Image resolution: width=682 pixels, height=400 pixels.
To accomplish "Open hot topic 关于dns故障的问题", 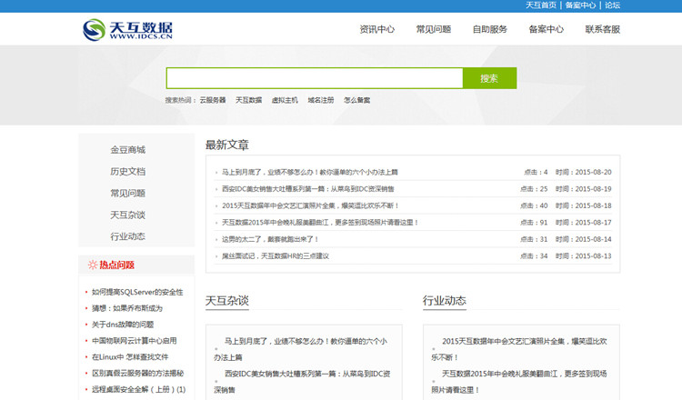I will pyautogui.click(x=123, y=325).
